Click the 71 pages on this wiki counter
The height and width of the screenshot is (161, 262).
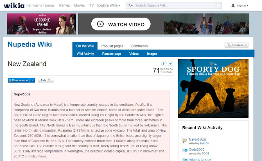click(x=163, y=71)
